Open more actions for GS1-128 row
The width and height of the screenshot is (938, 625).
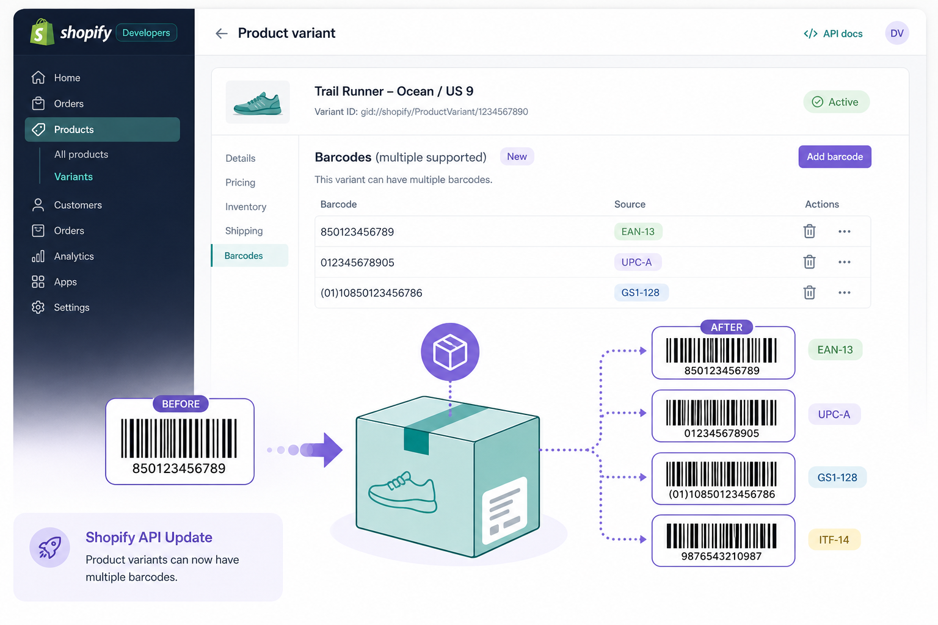coord(845,292)
